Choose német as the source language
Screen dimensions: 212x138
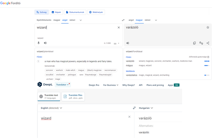[x=72, y=20]
